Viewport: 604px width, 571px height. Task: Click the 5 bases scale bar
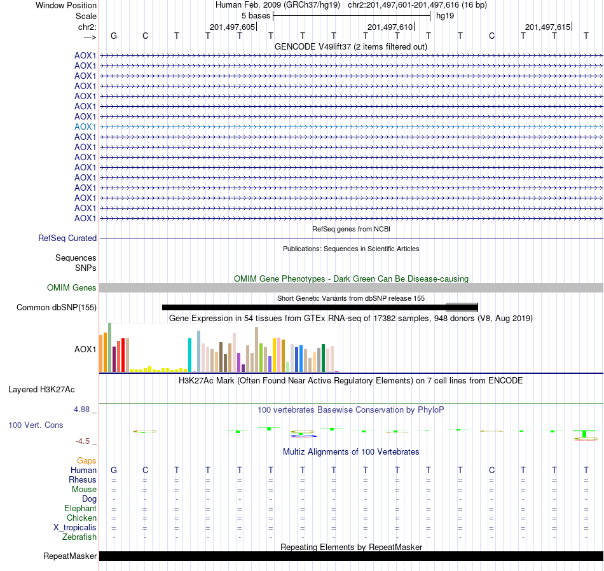tap(352, 16)
